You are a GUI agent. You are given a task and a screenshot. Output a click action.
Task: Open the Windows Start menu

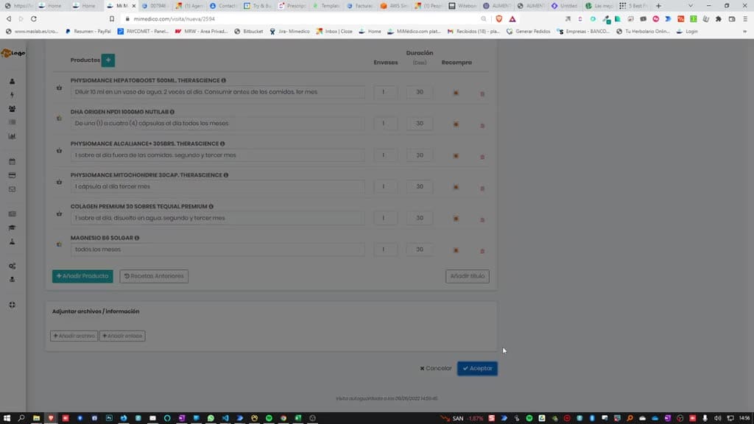(x=7, y=418)
